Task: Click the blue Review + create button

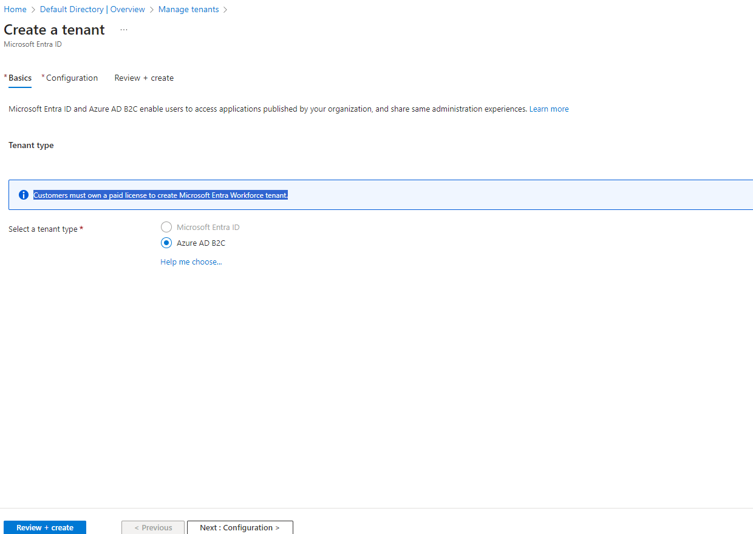Action: (x=45, y=527)
